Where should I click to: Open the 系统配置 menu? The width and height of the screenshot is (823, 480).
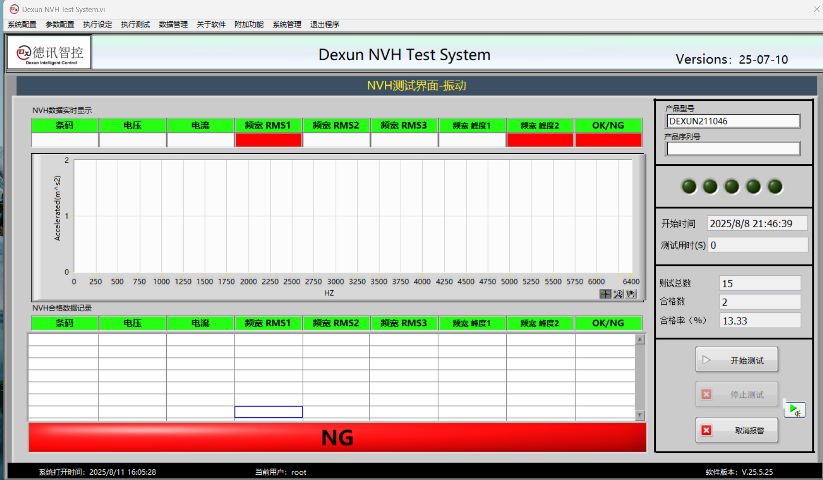22,25
